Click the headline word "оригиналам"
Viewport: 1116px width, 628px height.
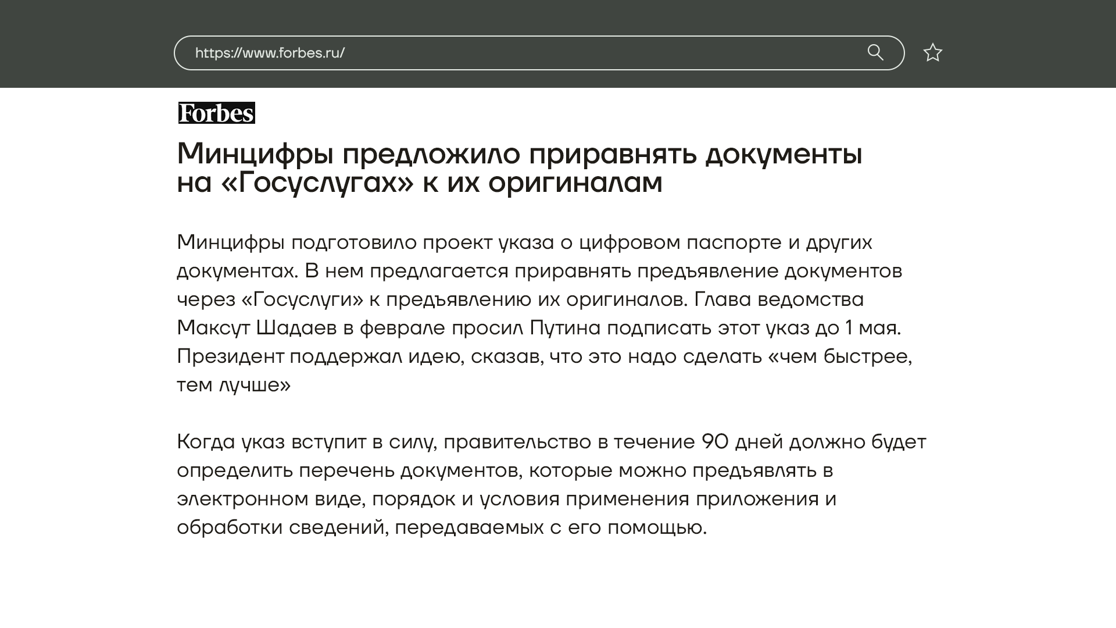point(575,183)
